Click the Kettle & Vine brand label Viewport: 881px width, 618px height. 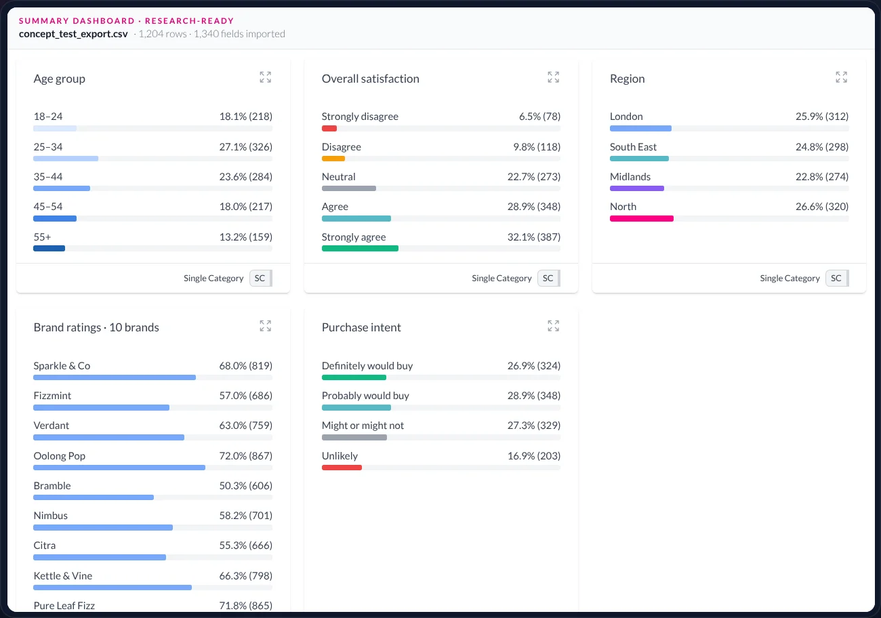[63, 576]
